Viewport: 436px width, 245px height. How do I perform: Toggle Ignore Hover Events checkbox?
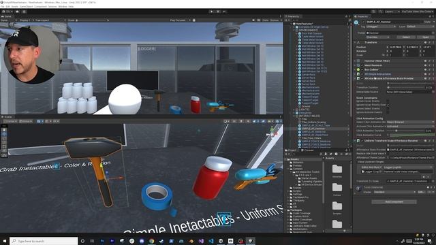pyautogui.click(x=388, y=101)
